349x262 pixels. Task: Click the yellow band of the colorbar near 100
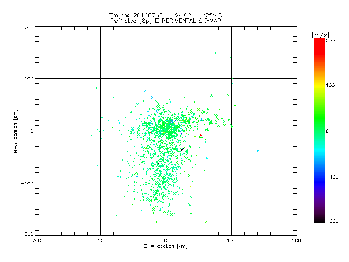tap(319, 85)
